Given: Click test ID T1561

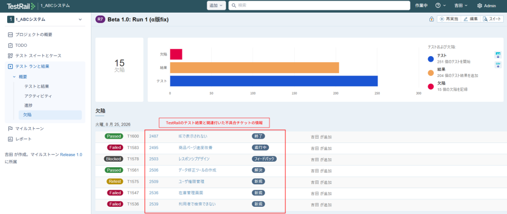Looking at the screenshot, I should (x=133, y=170).
